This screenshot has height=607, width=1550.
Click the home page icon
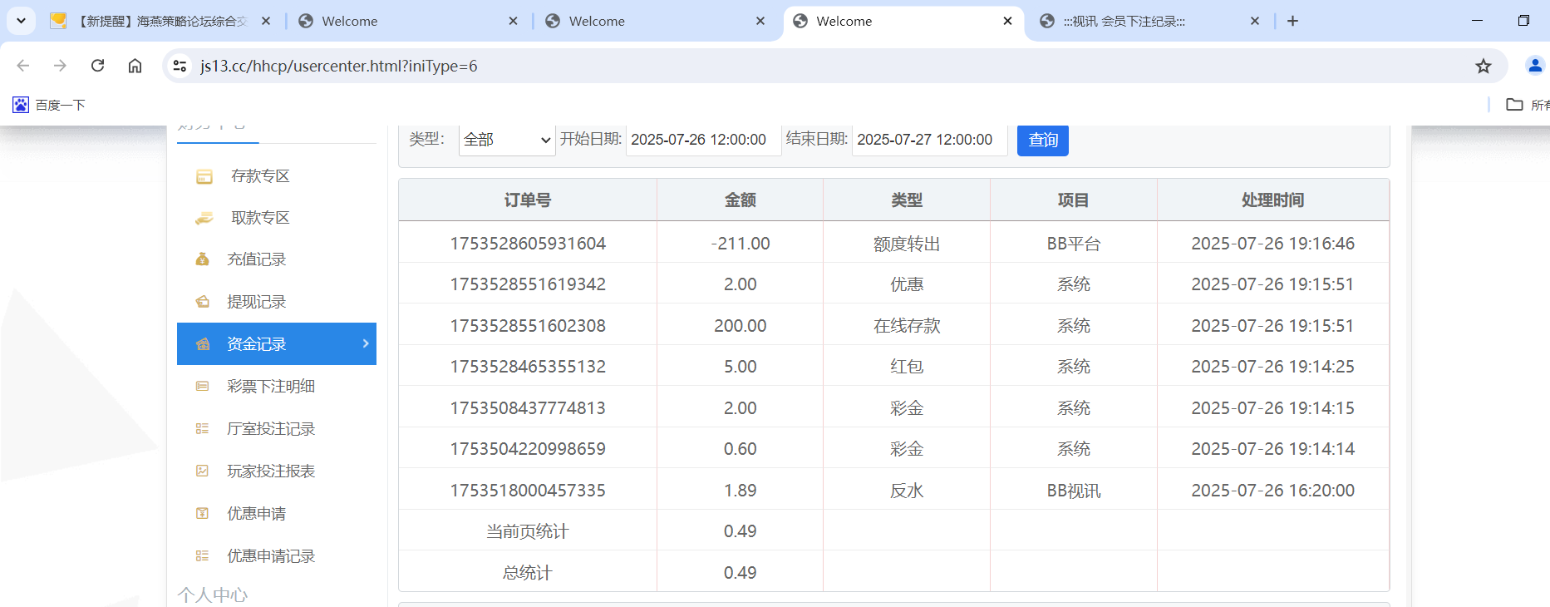click(x=135, y=66)
